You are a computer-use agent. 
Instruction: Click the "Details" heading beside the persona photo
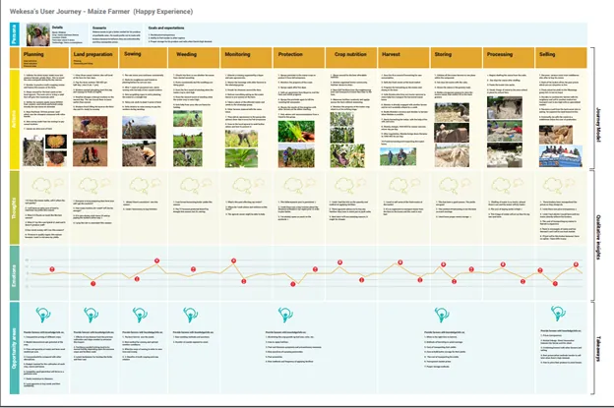[x=57, y=28]
